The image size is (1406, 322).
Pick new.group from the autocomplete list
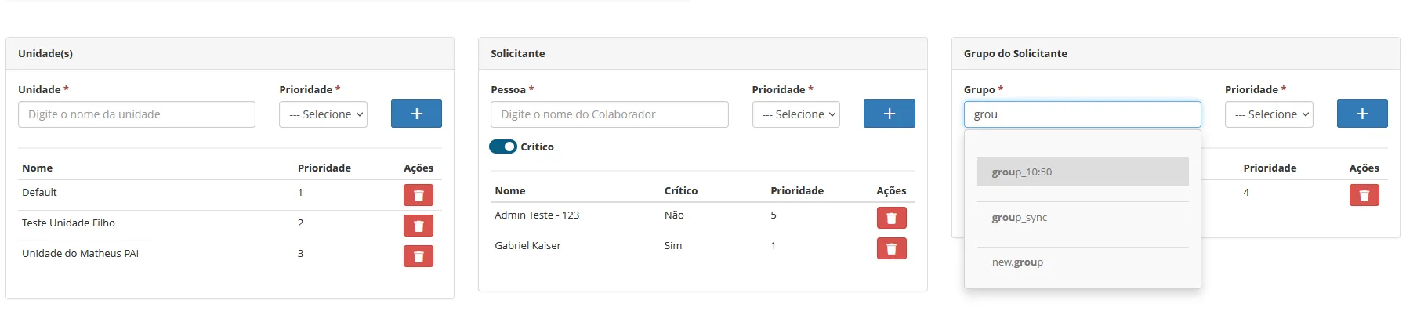(x=1082, y=262)
